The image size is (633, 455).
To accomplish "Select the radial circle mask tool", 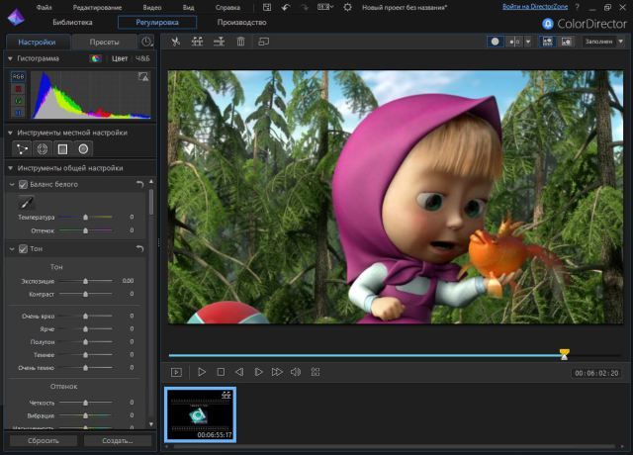I will [83, 149].
